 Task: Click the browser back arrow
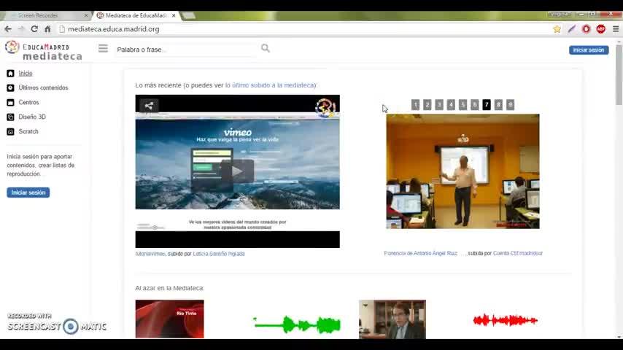click(x=8, y=29)
